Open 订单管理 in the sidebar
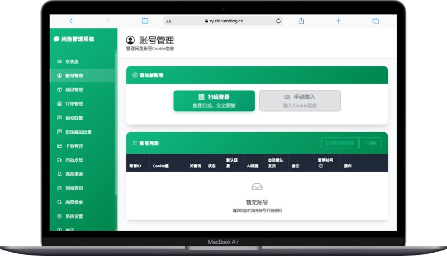 [83, 104]
